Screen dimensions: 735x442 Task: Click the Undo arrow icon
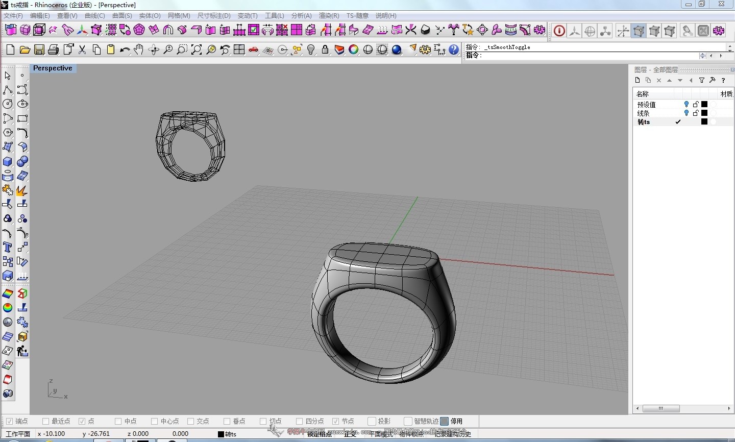(125, 50)
